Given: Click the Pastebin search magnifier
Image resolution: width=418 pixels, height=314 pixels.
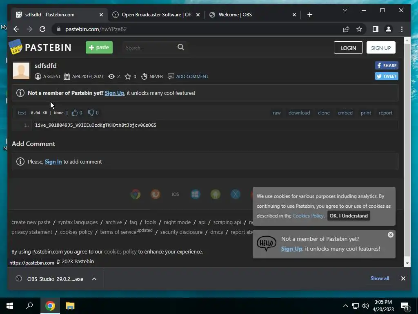Looking at the screenshot, I should (x=181, y=47).
